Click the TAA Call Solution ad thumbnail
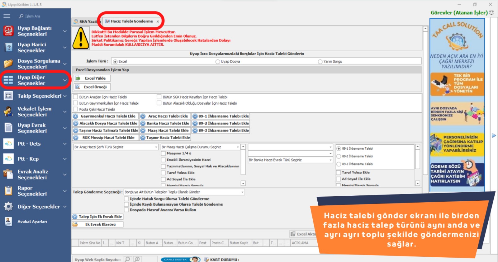Viewport: 498px width, 262px height. [457, 104]
